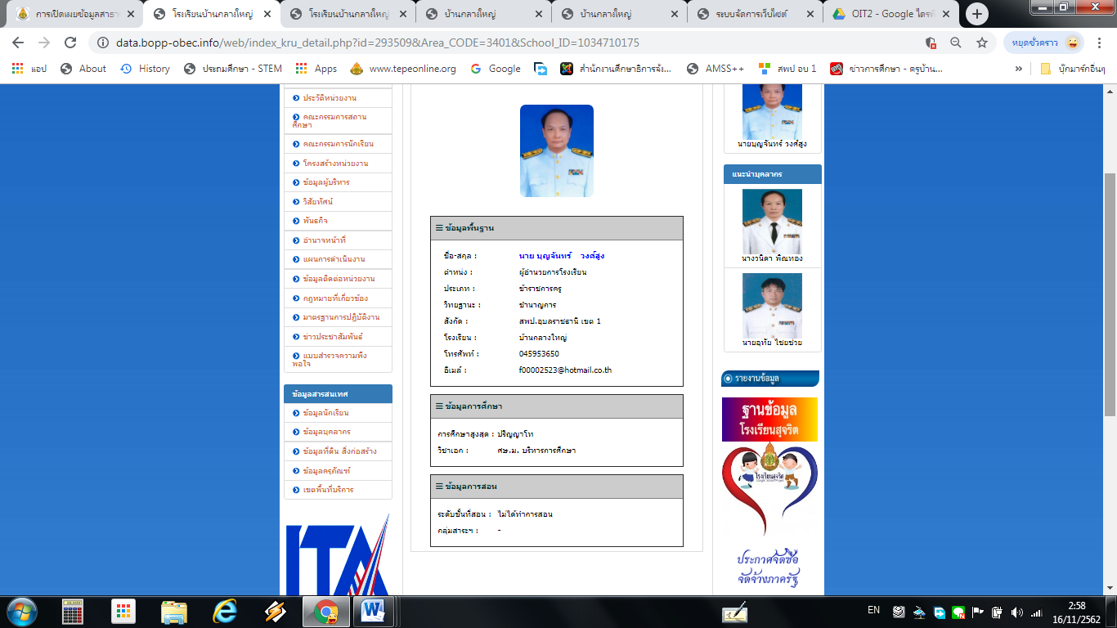
Task: Click the zoom magnifier icon in address bar
Action: [956, 43]
